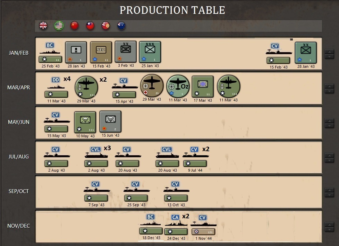Select the British CV due 1 Nov '44
Screen dimensions: 339x246
[203, 225]
